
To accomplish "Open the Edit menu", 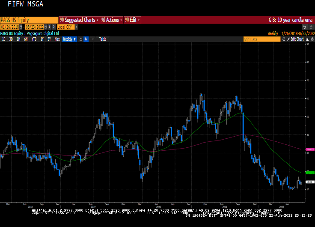I will (132, 20).
